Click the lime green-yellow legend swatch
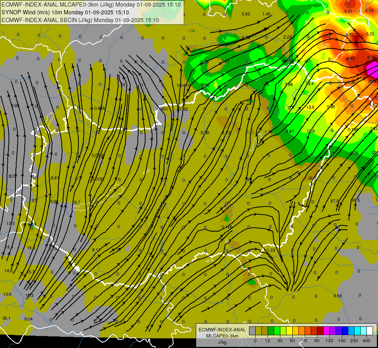Image resolution: width=378 pixels, height=348 pixels. pos(283,331)
